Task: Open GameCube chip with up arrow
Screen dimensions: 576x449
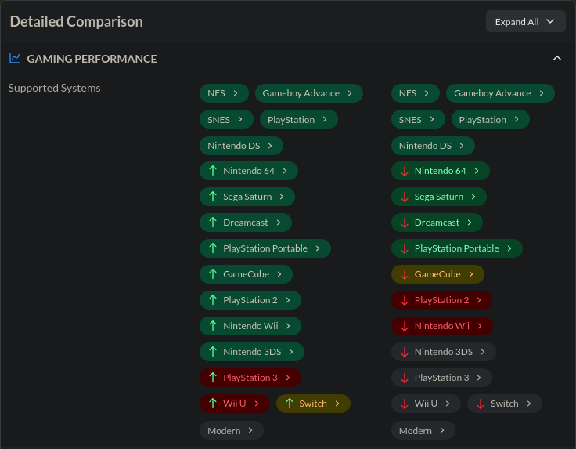Action: [246, 274]
